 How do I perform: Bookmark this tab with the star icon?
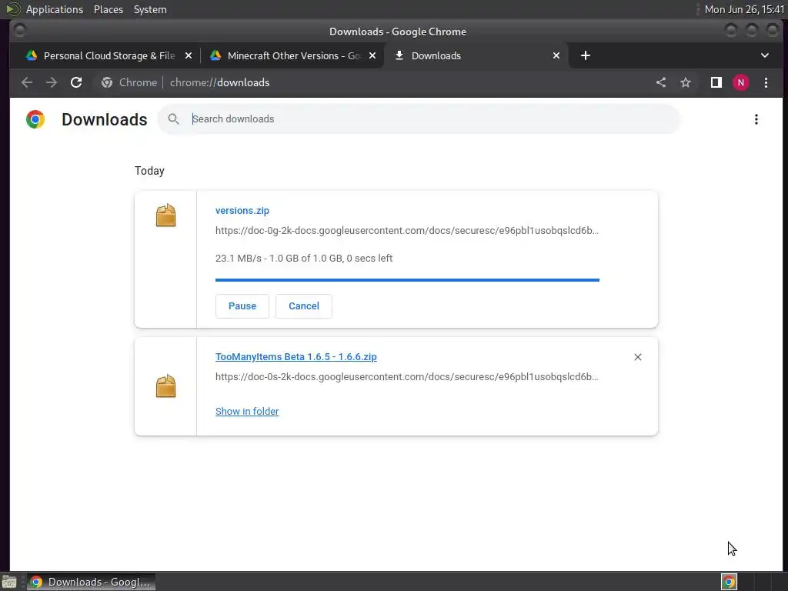(x=686, y=82)
